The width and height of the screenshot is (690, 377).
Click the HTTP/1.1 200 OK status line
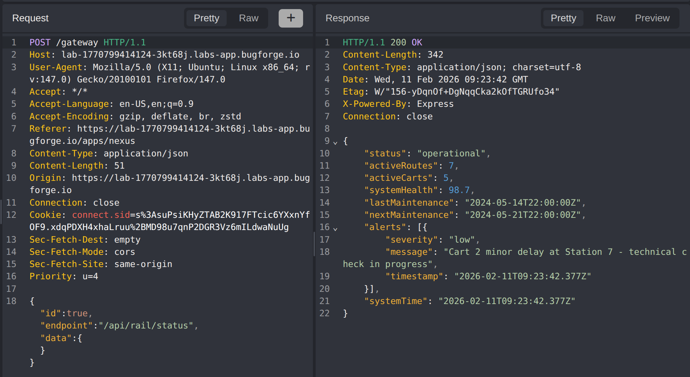(x=382, y=43)
